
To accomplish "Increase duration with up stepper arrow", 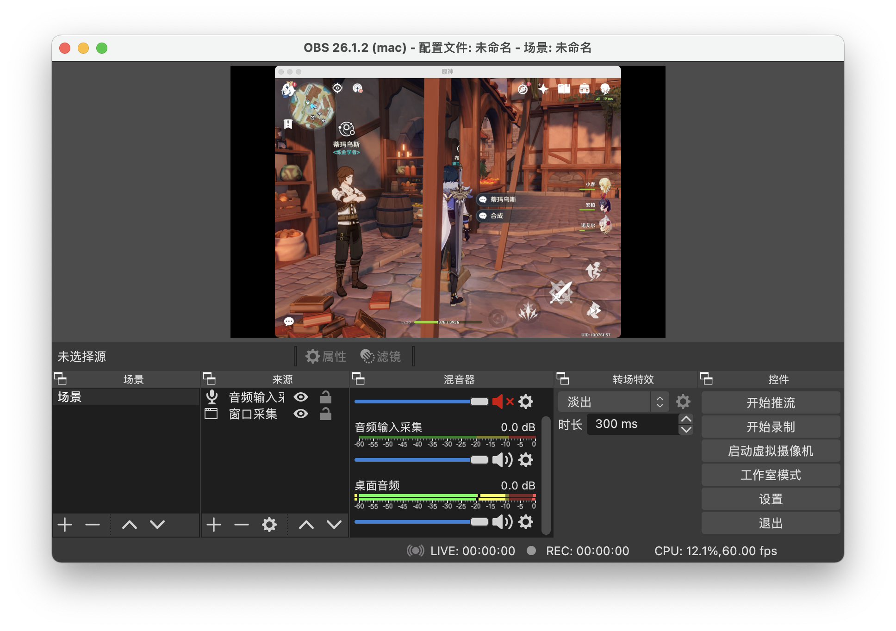I will tap(686, 419).
